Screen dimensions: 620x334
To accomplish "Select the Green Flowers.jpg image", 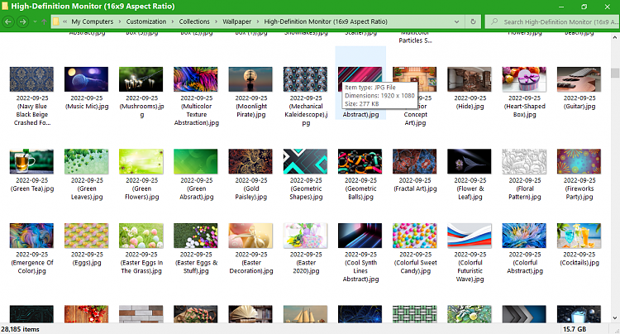I will click(x=141, y=161).
